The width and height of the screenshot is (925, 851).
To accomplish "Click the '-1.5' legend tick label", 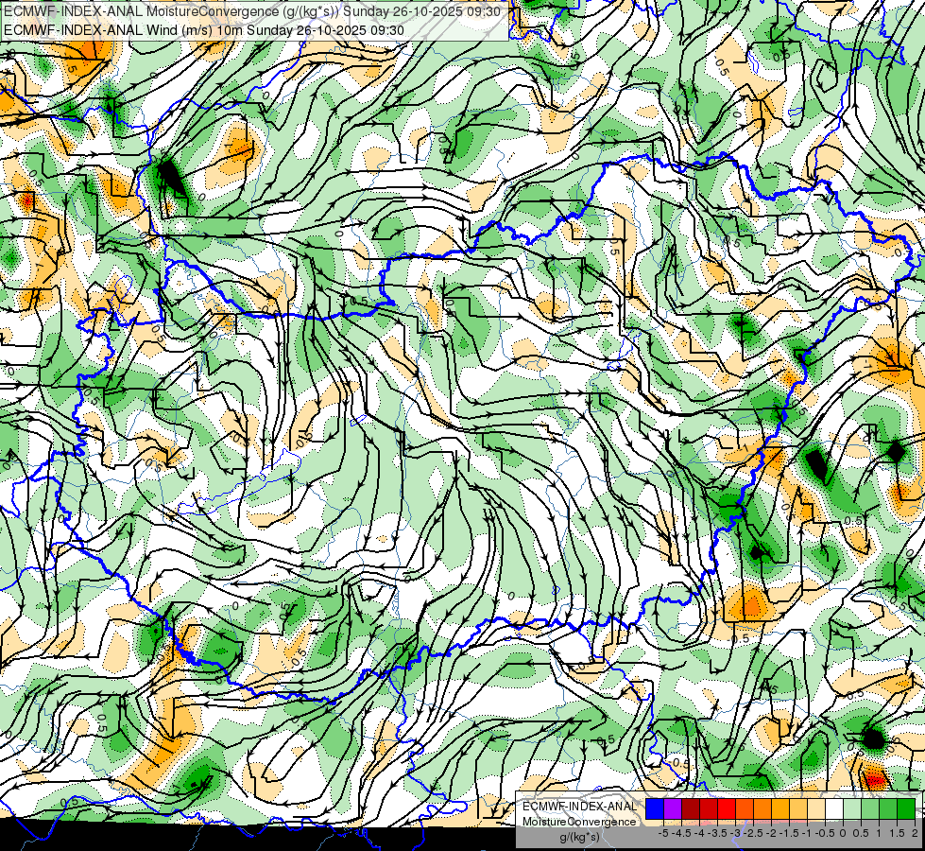I will (x=789, y=833).
